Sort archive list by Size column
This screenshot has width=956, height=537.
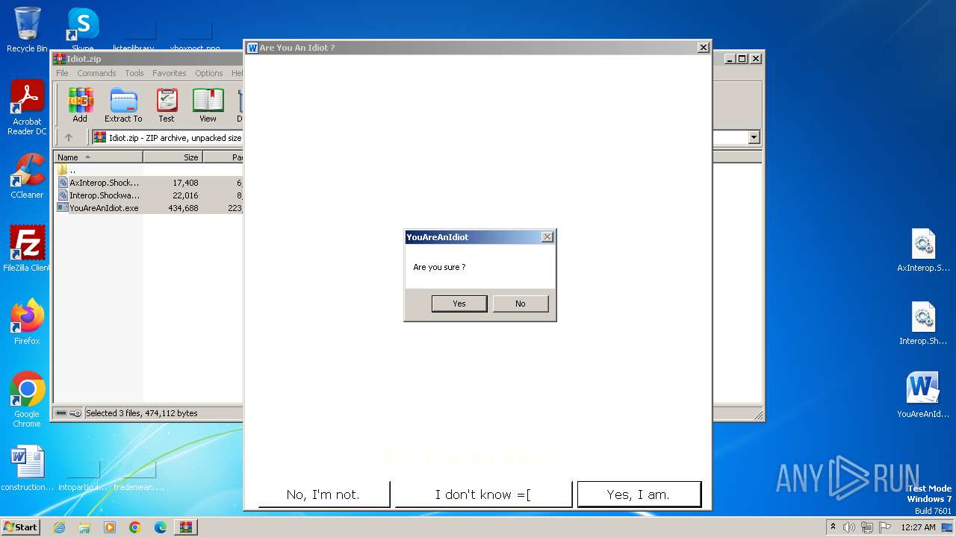click(173, 157)
